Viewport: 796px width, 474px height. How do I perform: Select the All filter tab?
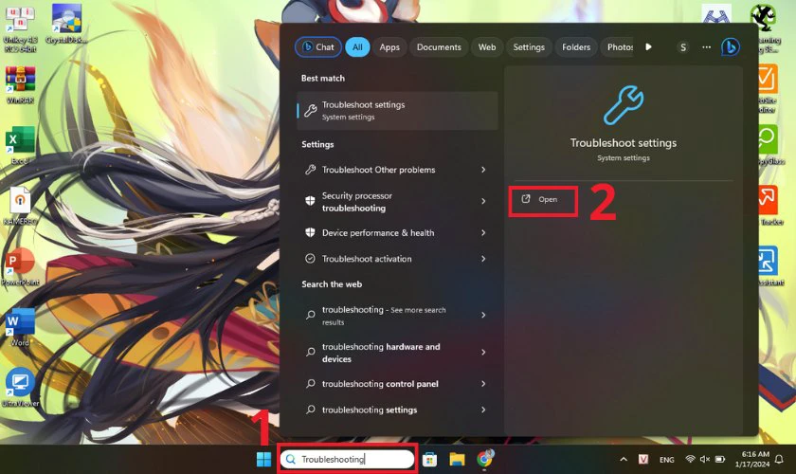click(x=357, y=47)
